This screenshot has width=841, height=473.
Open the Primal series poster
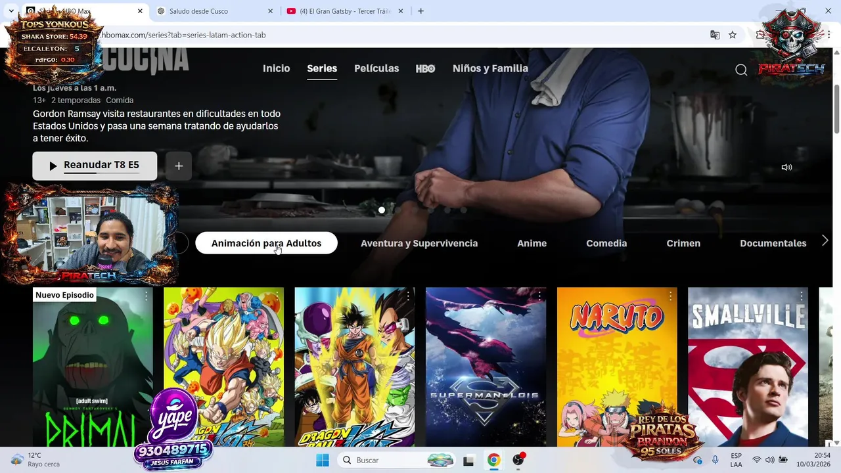coord(93,367)
